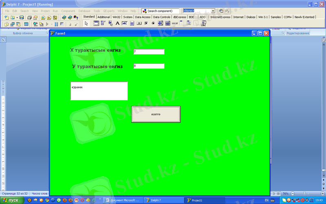Click the View Unit icon
The height and width of the screenshot is (204, 326).
point(7,24)
